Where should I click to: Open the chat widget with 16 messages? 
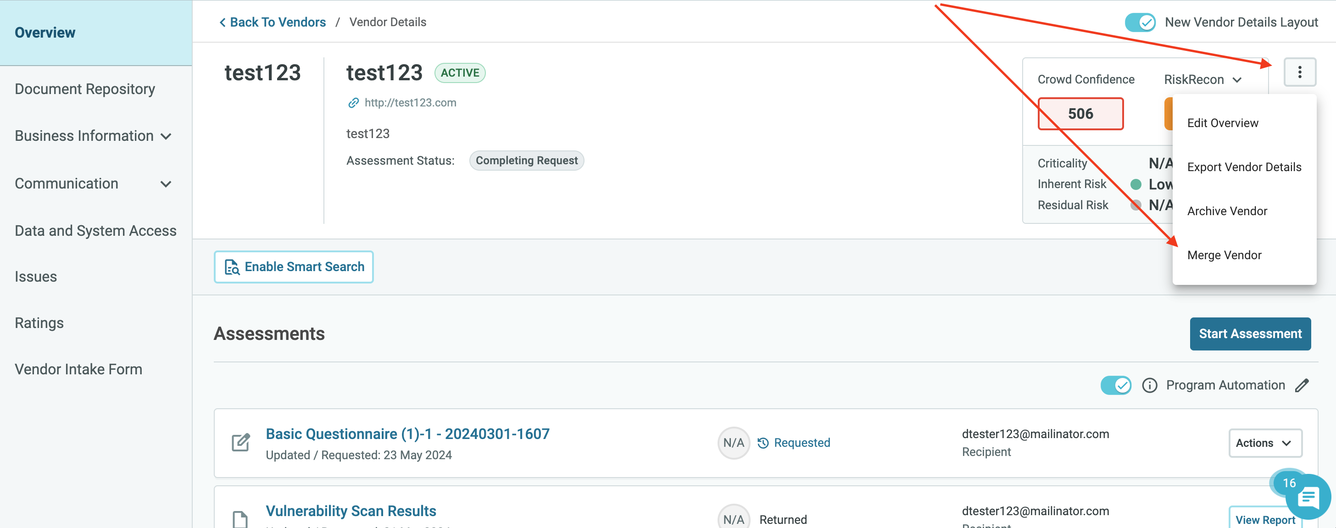(x=1308, y=497)
